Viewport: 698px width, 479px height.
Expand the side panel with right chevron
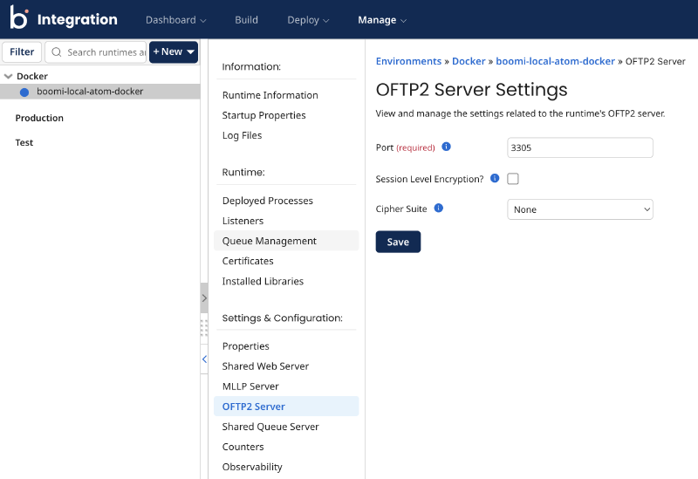coord(204,298)
